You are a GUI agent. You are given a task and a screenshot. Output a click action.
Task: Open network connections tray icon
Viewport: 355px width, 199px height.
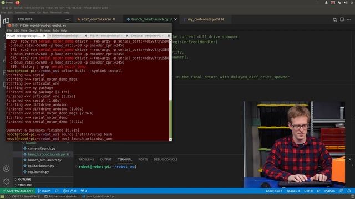click(339, 2)
